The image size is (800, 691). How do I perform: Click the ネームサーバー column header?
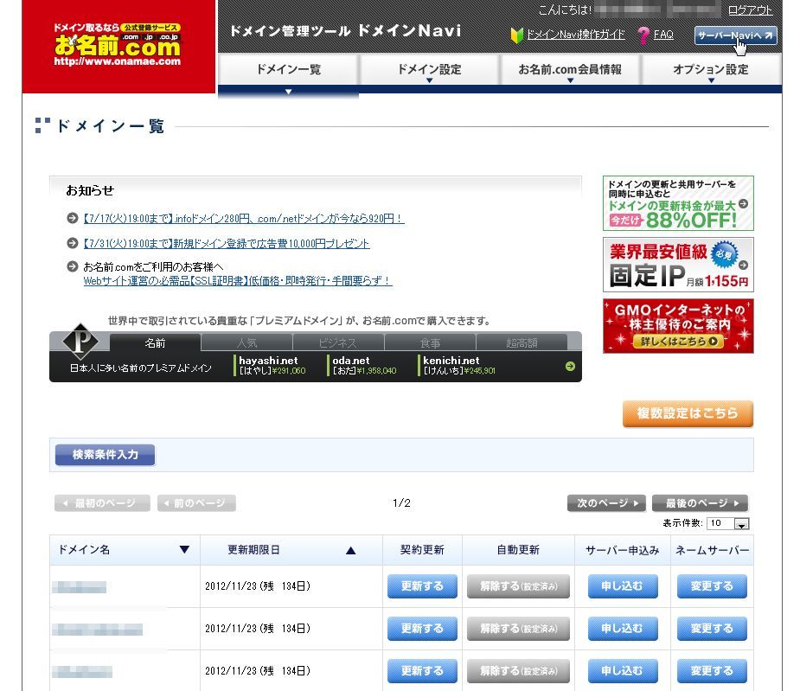point(713,550)
